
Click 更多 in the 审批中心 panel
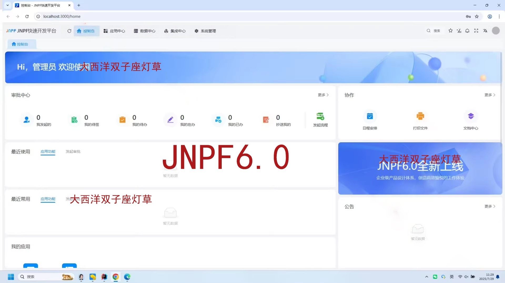[x=323, y=95]
